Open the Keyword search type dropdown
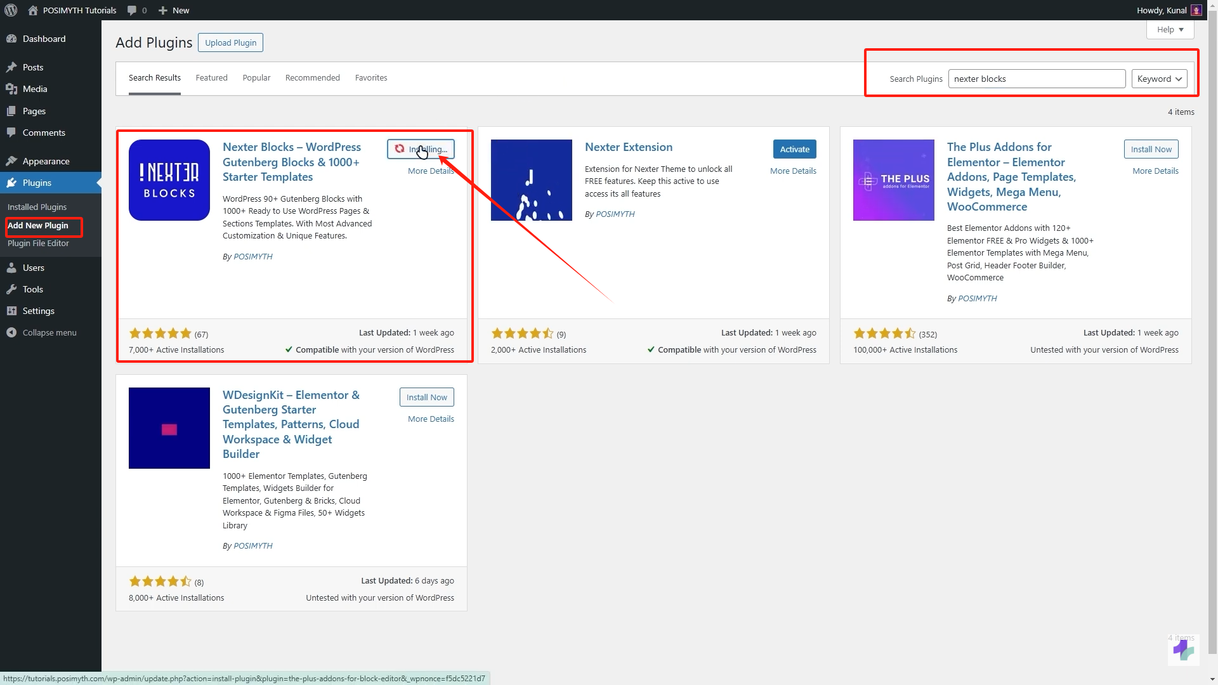This screenshot has height=685, width=1218. point(1159,79)
